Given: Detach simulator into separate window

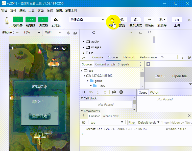Looking at the screenshot, I should (75, 33).
